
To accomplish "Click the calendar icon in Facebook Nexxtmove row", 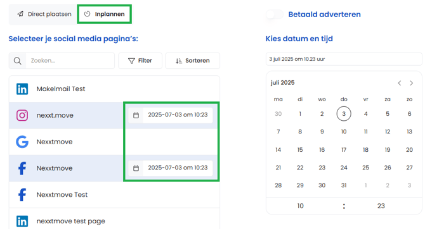I will tap(136, 168).
